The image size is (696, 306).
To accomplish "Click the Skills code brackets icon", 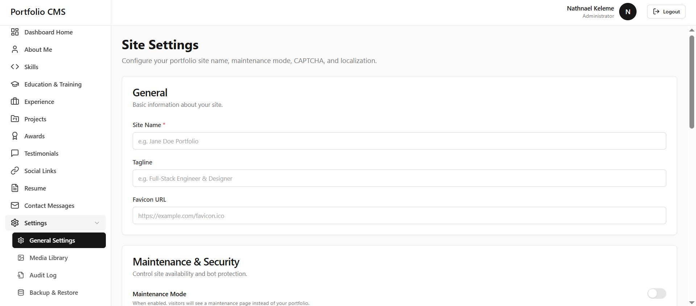I will click(x=15, y=67).
